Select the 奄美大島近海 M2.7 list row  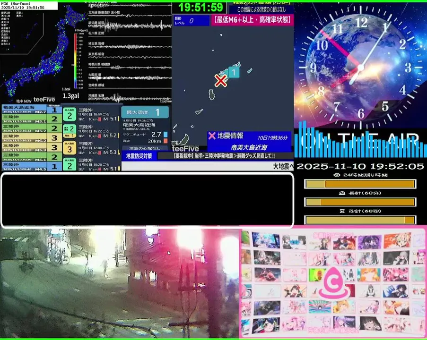click(x=32, y=110)
